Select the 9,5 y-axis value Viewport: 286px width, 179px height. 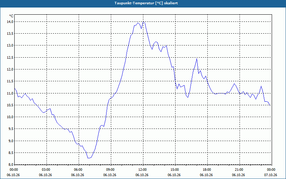click(11, 129)
